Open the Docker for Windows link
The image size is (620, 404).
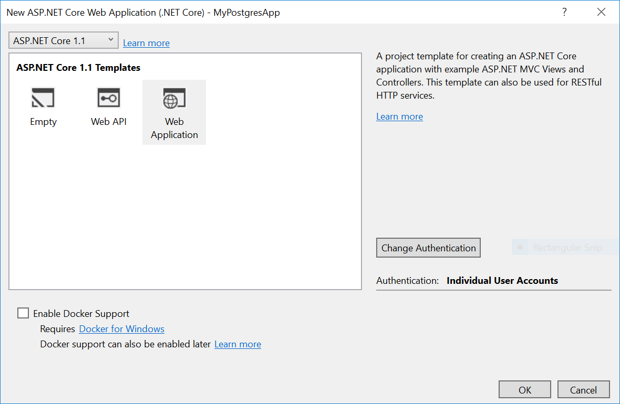coord(121,329)
